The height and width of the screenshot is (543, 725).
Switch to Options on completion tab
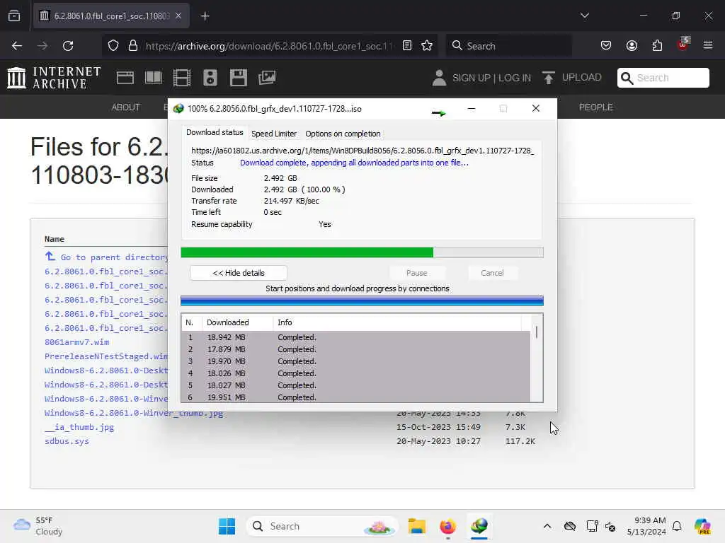click(x=343, y=134)
